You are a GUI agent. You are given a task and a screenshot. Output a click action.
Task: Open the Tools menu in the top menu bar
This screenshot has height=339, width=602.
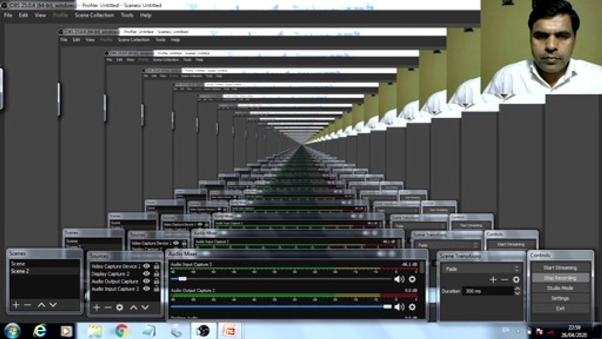(x=127, y=15)
